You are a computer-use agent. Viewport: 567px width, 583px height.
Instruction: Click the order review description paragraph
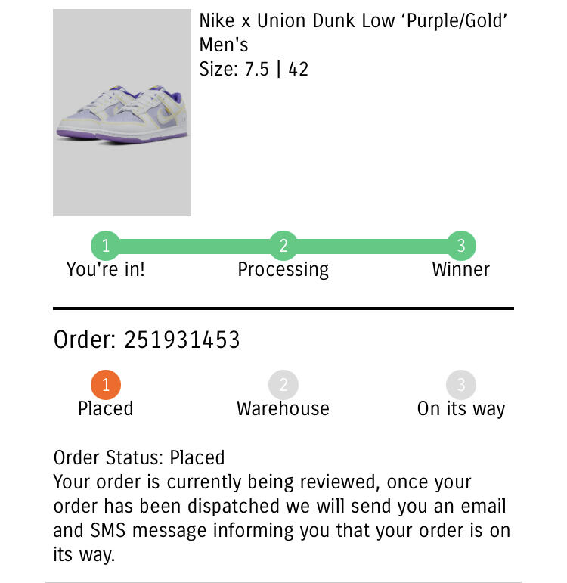[x=281, y=518]
